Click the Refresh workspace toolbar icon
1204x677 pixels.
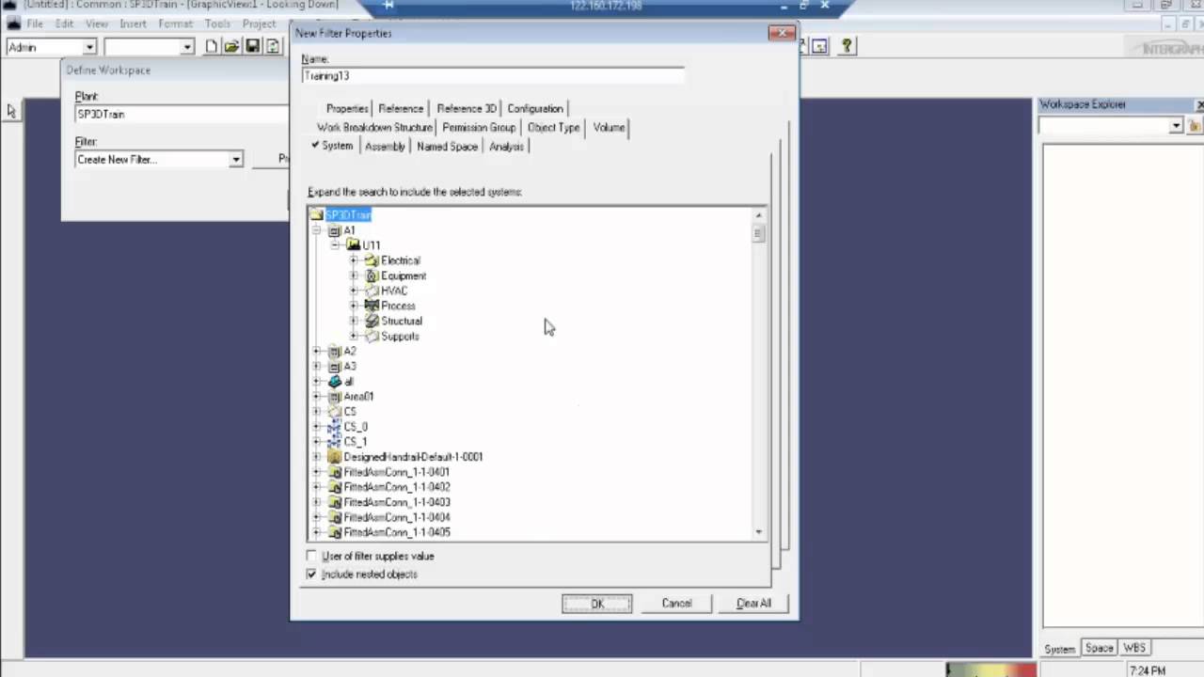pos(273,46)
